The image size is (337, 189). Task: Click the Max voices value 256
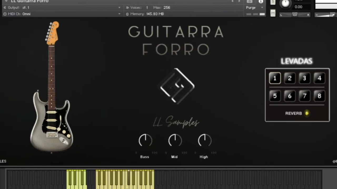click(x=167, y=8)
